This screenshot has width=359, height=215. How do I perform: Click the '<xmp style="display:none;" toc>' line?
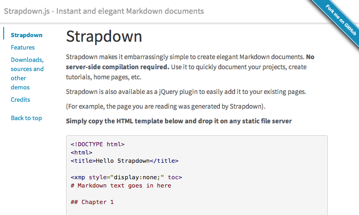pyautogui.click(x=126, y=177)
